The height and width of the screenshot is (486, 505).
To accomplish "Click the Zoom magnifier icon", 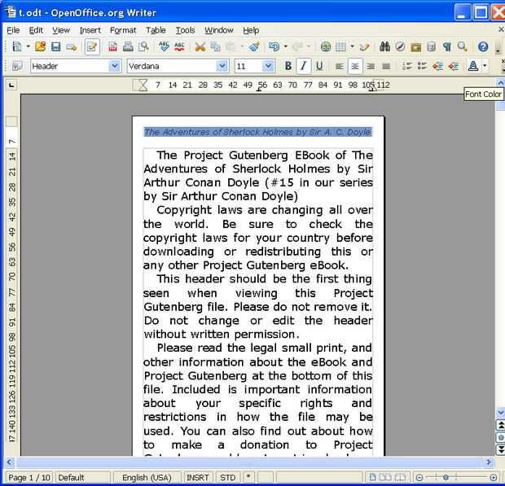I will (462, 47).
